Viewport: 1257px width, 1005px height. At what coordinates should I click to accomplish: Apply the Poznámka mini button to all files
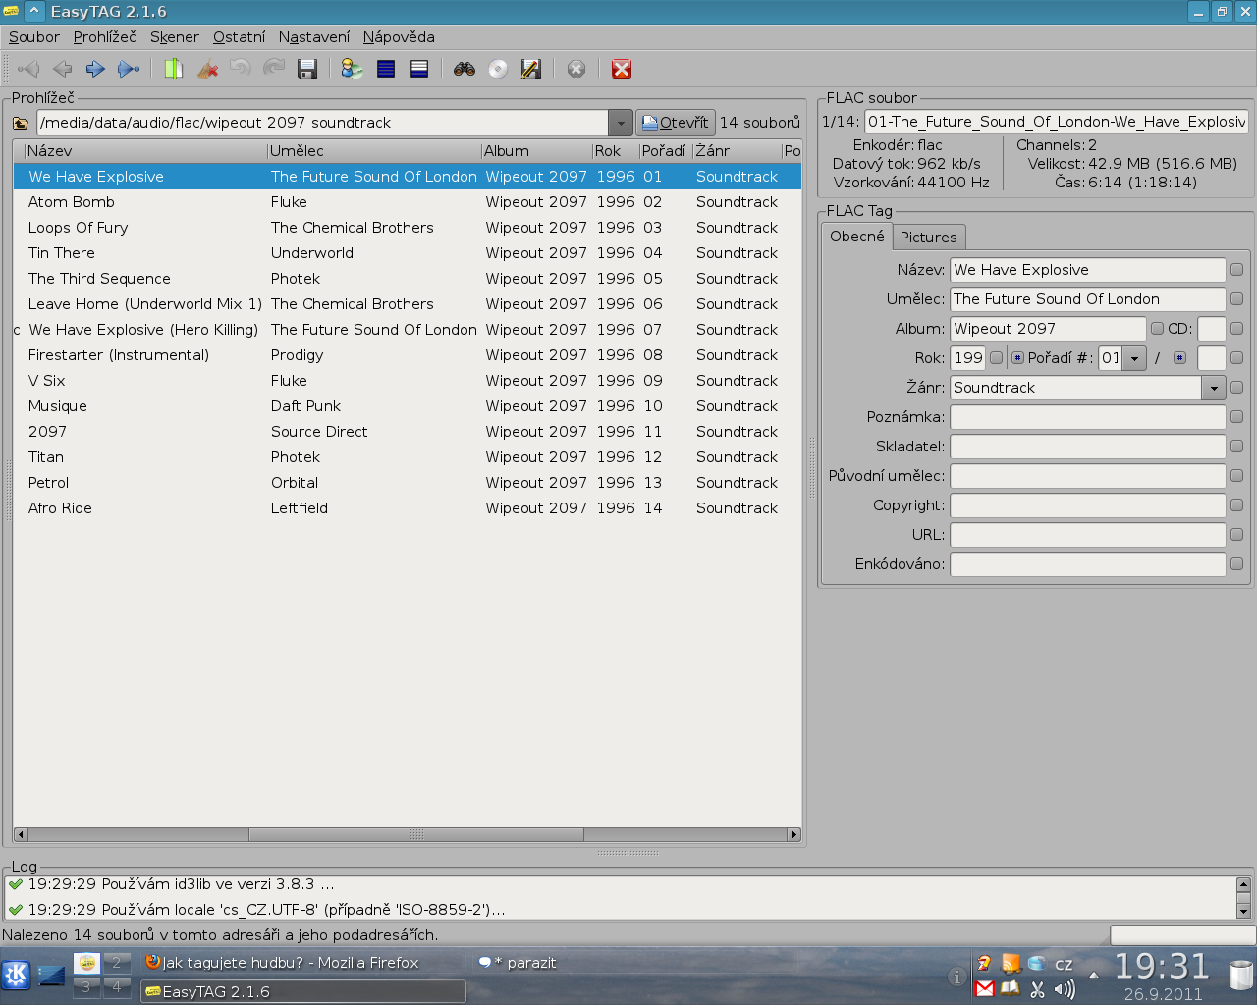1236,417
